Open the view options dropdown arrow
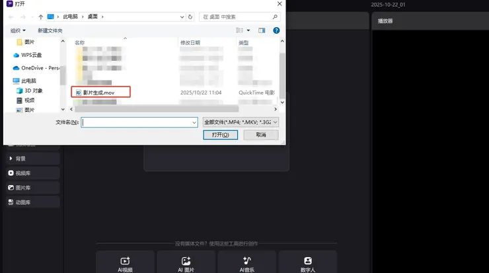Screen dimensions: 489x273 (248, 30)
